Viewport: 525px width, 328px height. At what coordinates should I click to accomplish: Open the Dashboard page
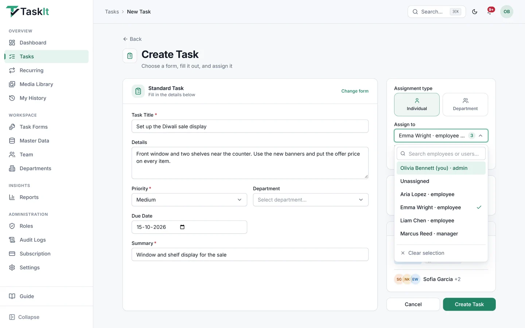(x=46, y=43)
